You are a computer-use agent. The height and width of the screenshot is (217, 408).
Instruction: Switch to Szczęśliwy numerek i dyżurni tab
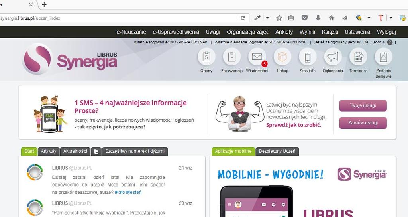(x=135, y=151)
